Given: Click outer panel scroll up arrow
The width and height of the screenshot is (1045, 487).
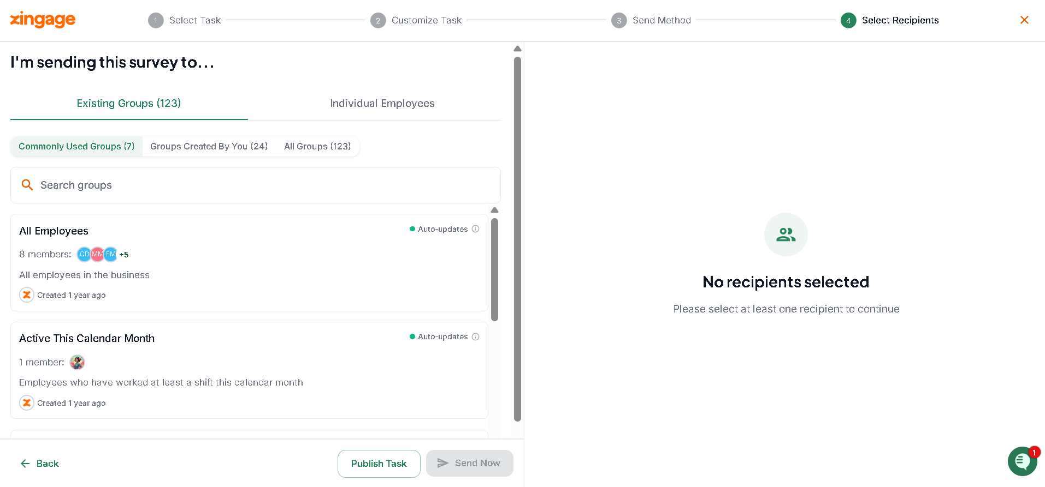Looking at the screenshot, I should pos(517,49).
